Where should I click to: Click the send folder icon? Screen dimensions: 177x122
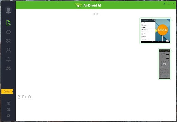coord(24,97)
